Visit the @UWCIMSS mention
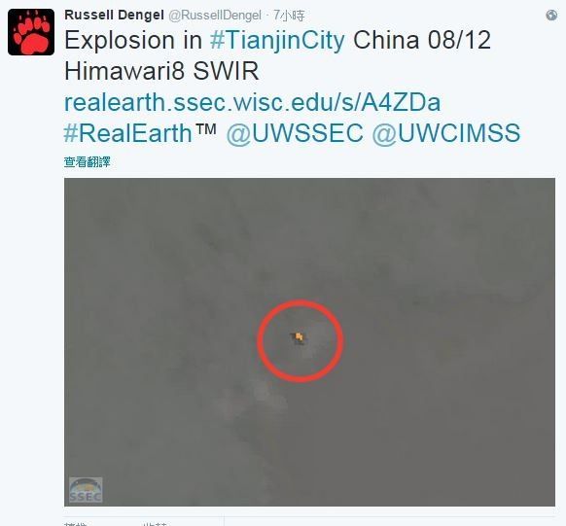This screenshot has width=566, height=526. click(x=446, y=133)
